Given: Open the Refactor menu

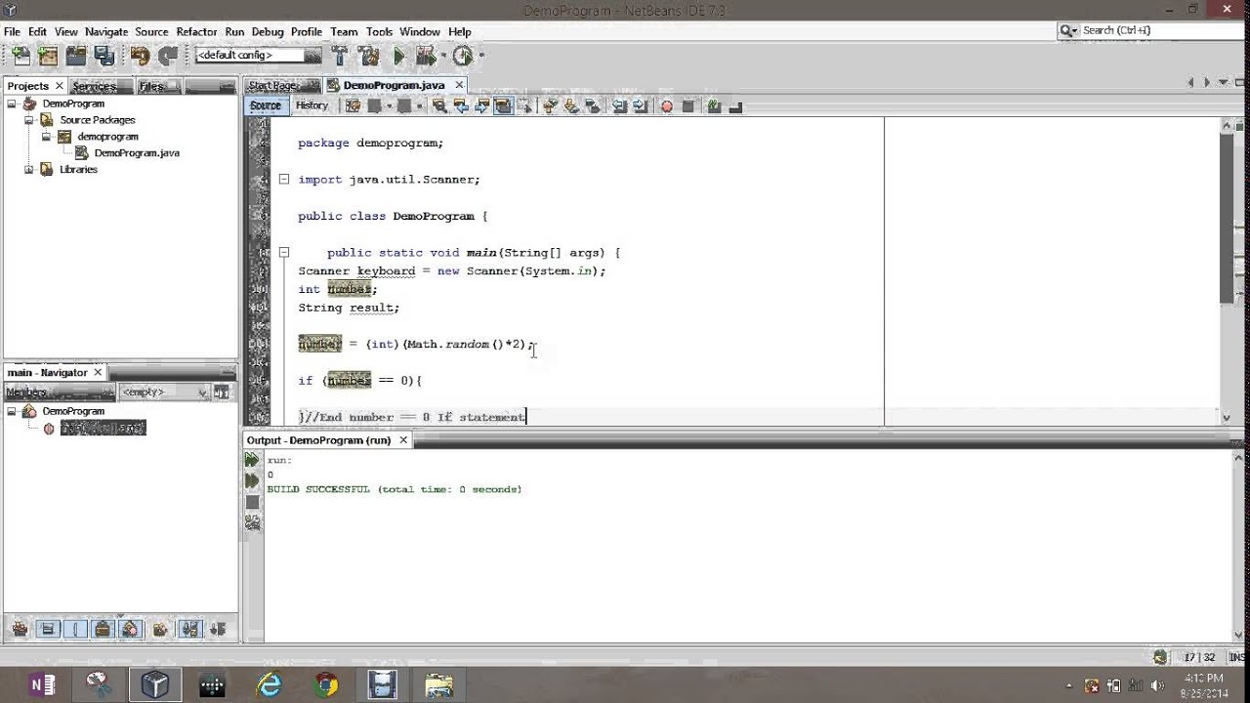Looking at the screenshot, I should (196, 31).
